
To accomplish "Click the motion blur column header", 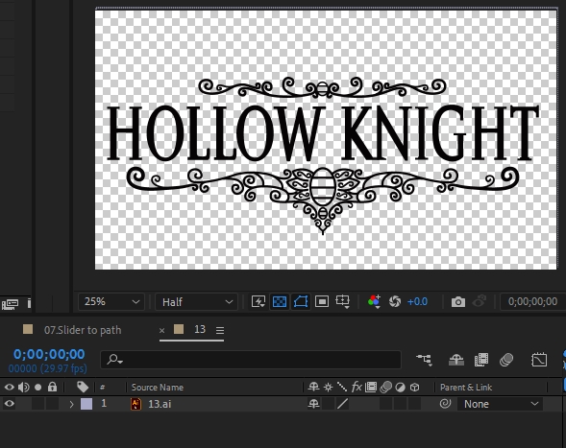I will (386, 388).
